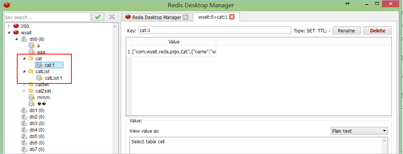Expand the catZset namespace folder

(24, 91)
